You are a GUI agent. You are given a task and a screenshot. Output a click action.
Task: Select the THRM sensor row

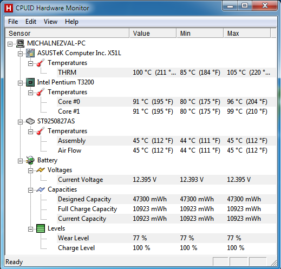tap(166, 73)
